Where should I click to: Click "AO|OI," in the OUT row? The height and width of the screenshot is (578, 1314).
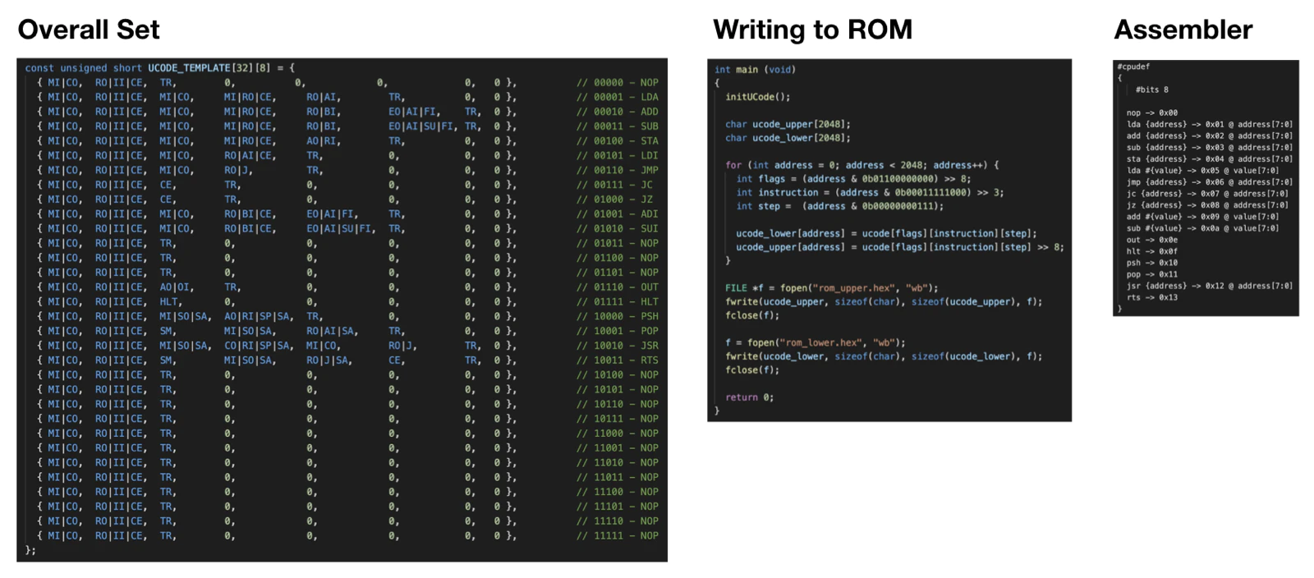[x=177, y=287]
